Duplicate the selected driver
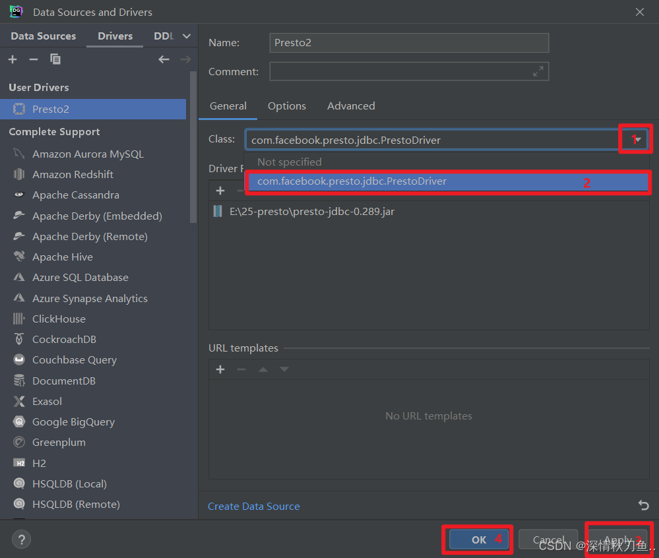The image size is (659, 558). click(55, 59)
